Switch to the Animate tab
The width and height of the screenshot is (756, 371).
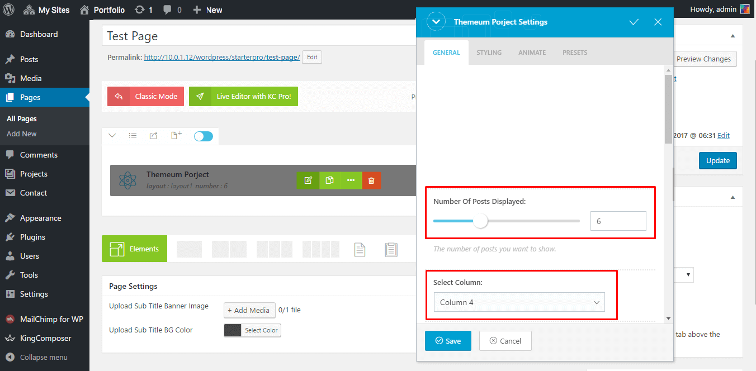[x=532, y=53]
